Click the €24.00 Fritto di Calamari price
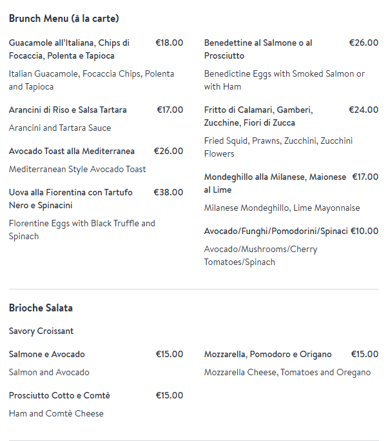 tap(364, 110)
